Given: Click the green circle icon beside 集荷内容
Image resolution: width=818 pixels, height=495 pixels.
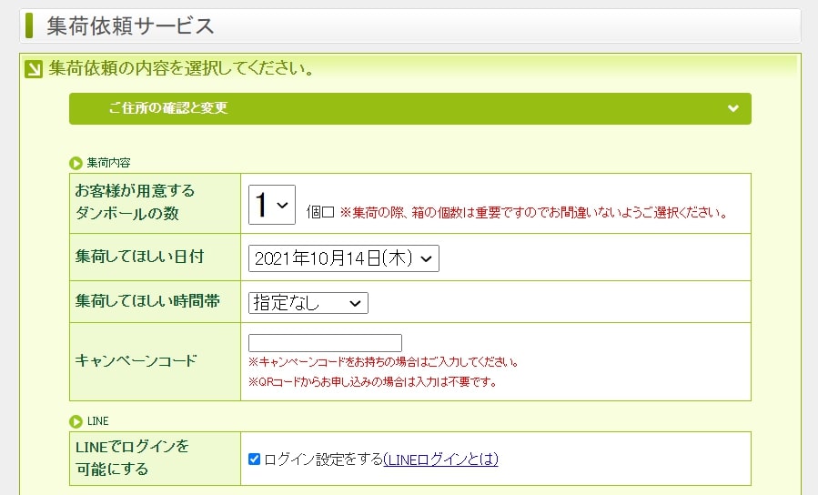Looking at the screenshot, I should tap(76, 163).
